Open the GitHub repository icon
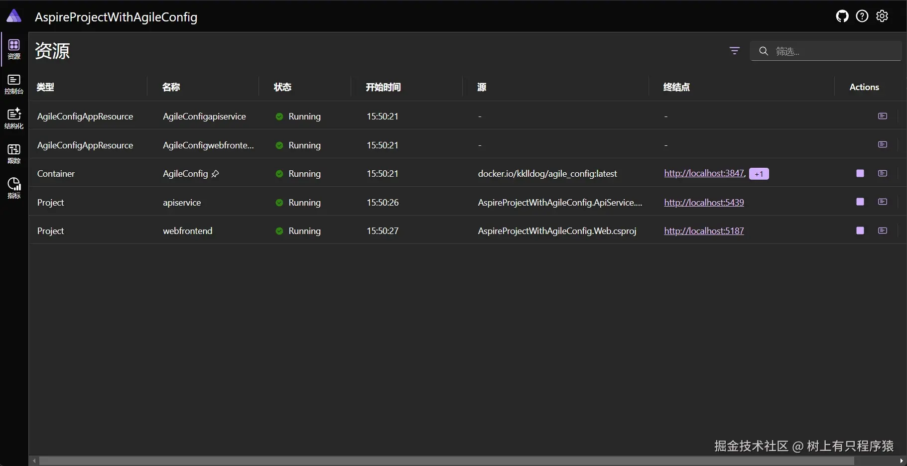The image size is (907, 466). (842, 16)
